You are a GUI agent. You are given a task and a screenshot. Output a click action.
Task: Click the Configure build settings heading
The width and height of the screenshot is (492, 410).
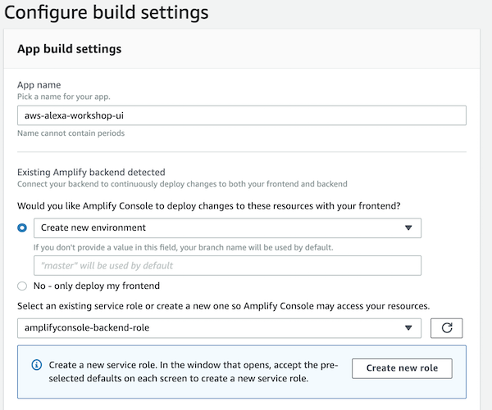(x=107, y=13)
